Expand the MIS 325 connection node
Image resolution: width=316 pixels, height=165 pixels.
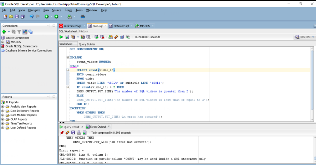3,42
